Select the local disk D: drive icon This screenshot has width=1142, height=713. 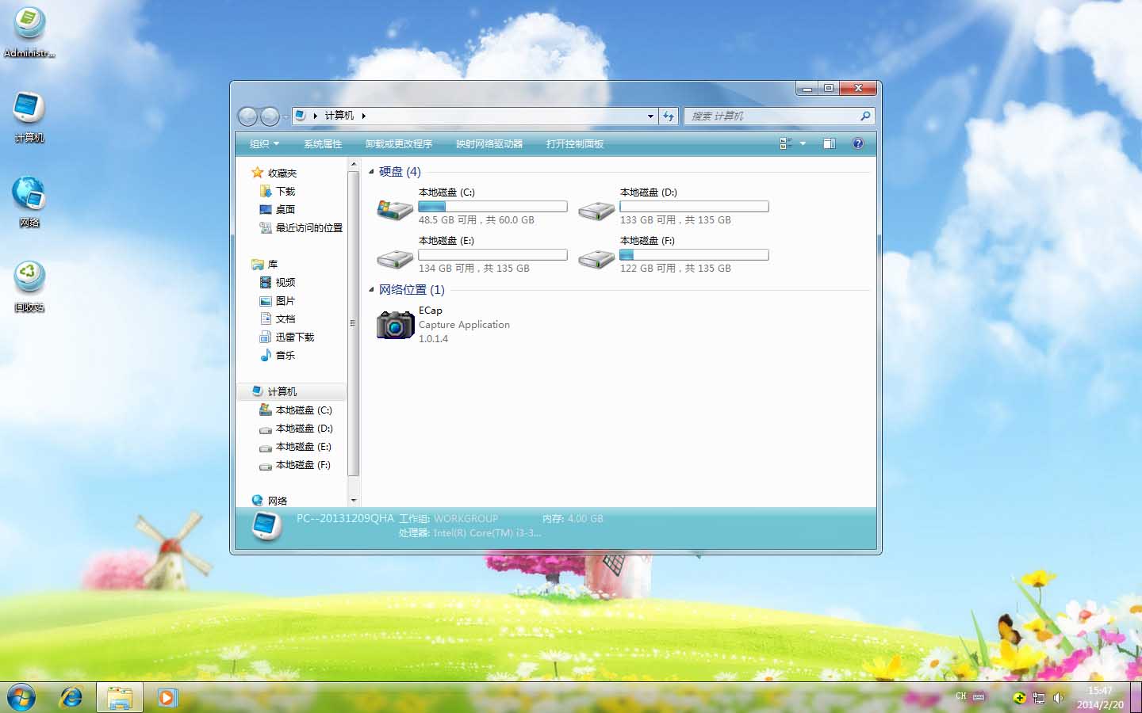click(x=596, y=211)
